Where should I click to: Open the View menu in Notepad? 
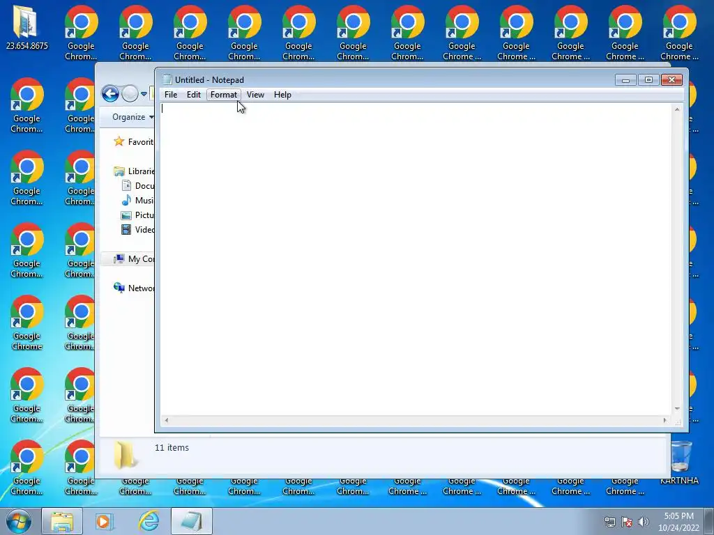point(255,95)
